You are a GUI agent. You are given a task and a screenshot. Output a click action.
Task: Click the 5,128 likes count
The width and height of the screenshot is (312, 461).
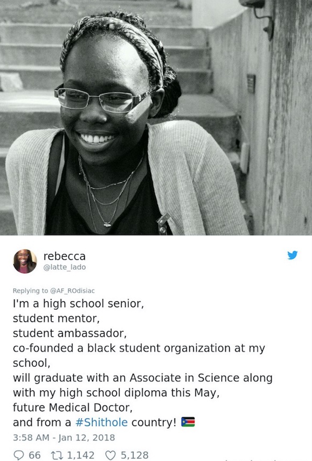click(x=134, y=455)
